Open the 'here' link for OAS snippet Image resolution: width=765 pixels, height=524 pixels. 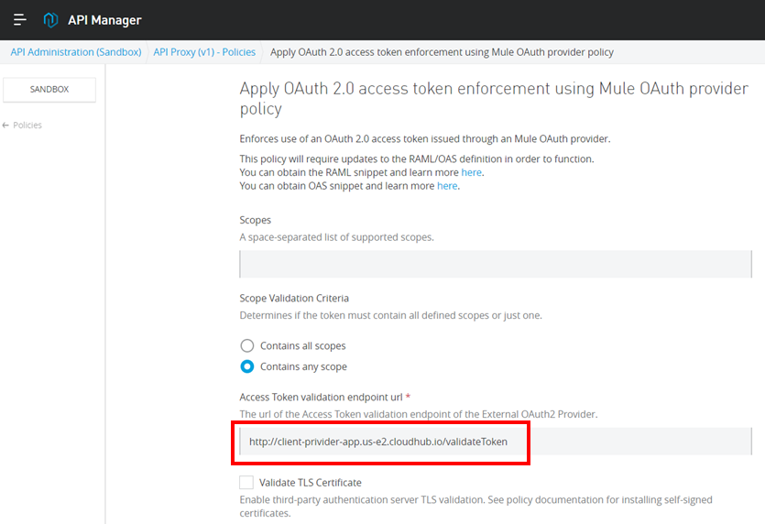447,186
